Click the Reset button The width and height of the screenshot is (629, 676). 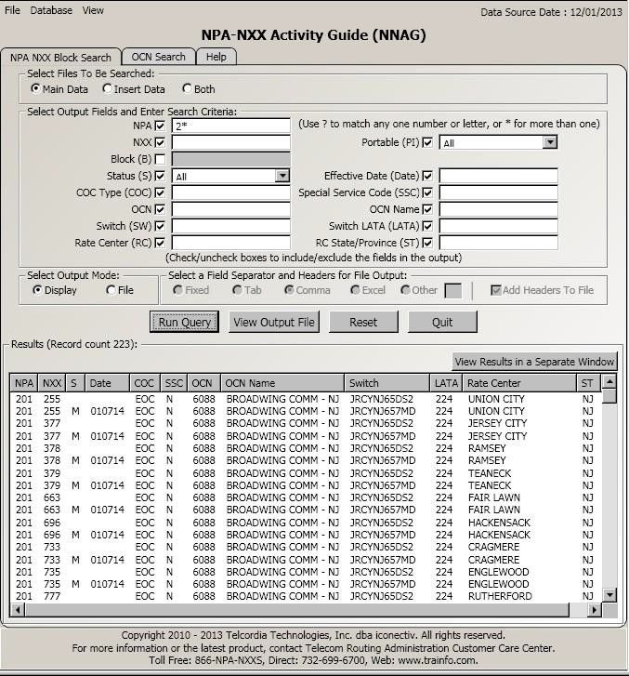point(363,322)
